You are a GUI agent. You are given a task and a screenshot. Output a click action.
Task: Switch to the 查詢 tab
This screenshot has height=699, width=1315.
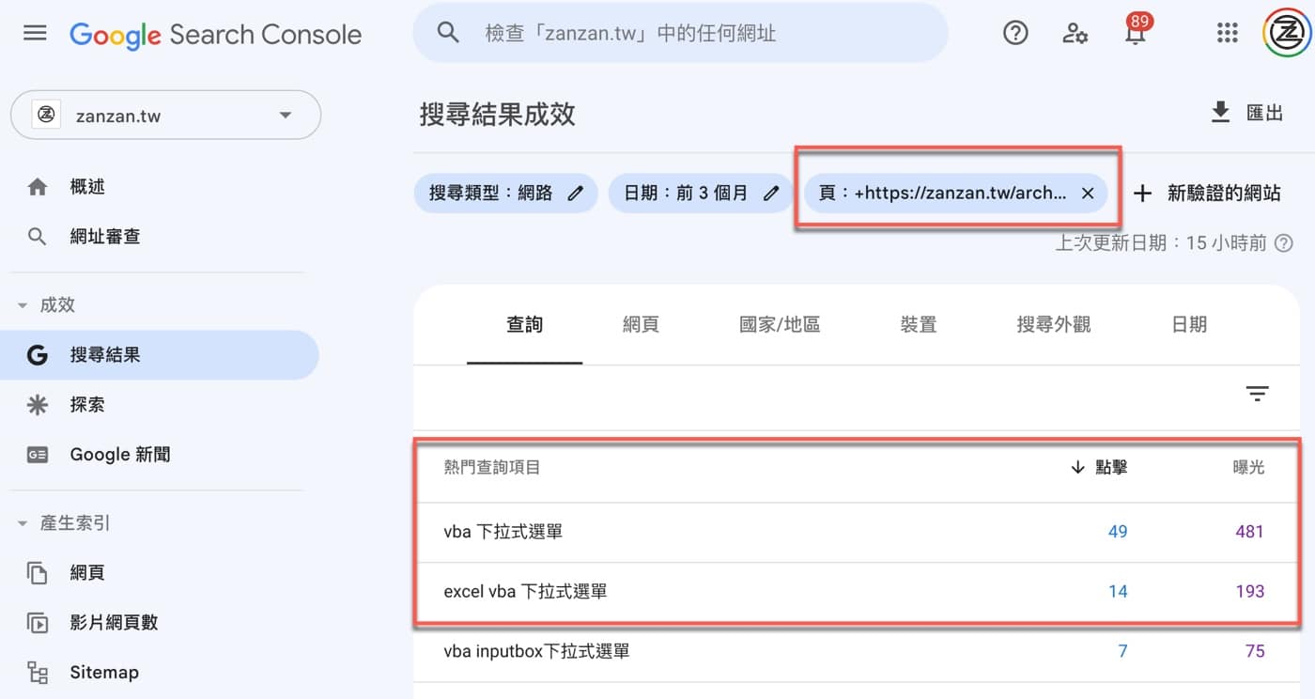pyautogui.click(x=524, y=325)
